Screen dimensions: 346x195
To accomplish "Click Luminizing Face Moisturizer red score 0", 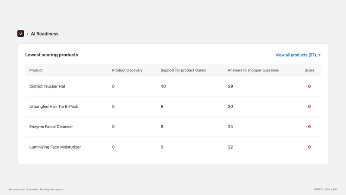I will [309, 147].
